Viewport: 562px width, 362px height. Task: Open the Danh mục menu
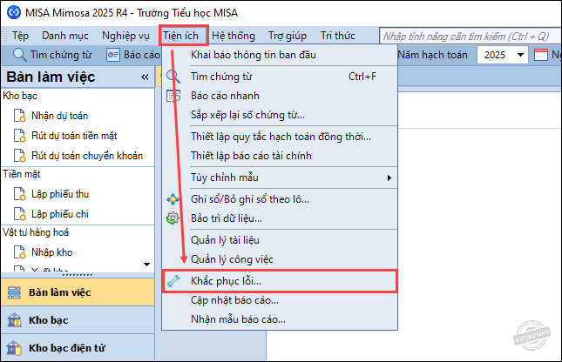[x=65, y=36]
